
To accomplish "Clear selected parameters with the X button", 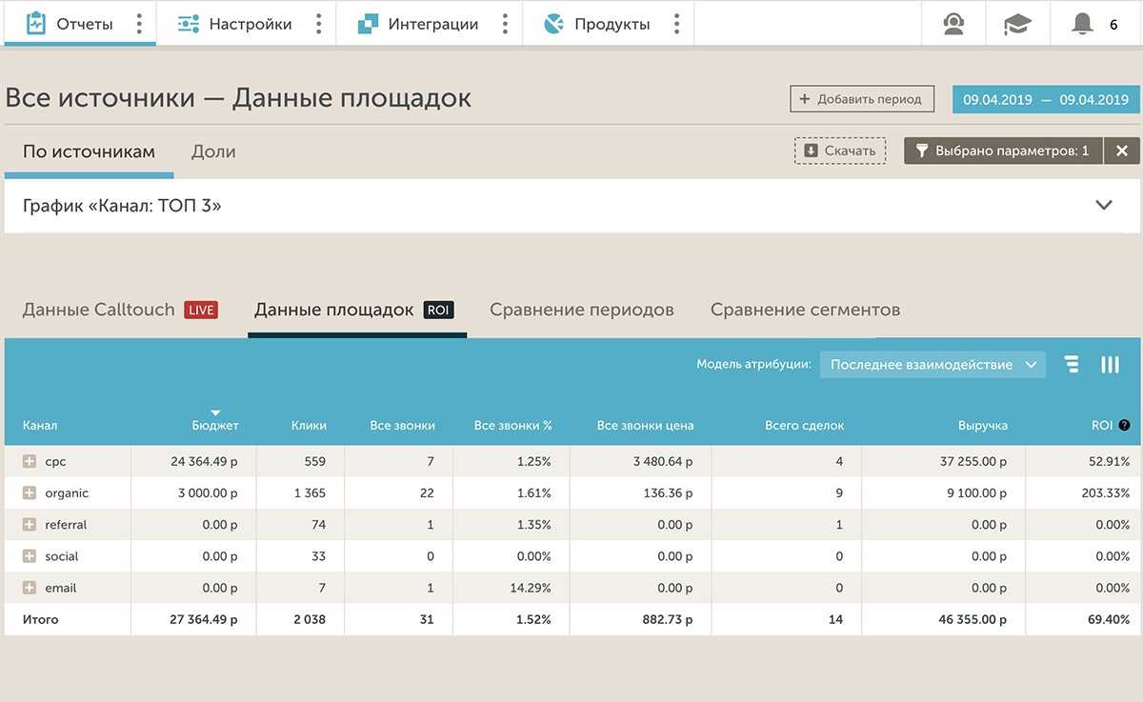I will click(1122, 150).
